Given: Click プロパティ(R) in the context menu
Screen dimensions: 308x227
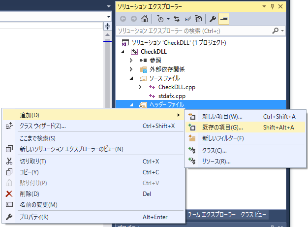Looking at the screenshot, I should tap(34, 217).
